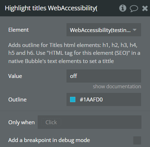Image resolution: width=150 pixels, height=147 pixels.
Task: Click the Add a breakpoint in debug mode label
Action: pos(49,140)
